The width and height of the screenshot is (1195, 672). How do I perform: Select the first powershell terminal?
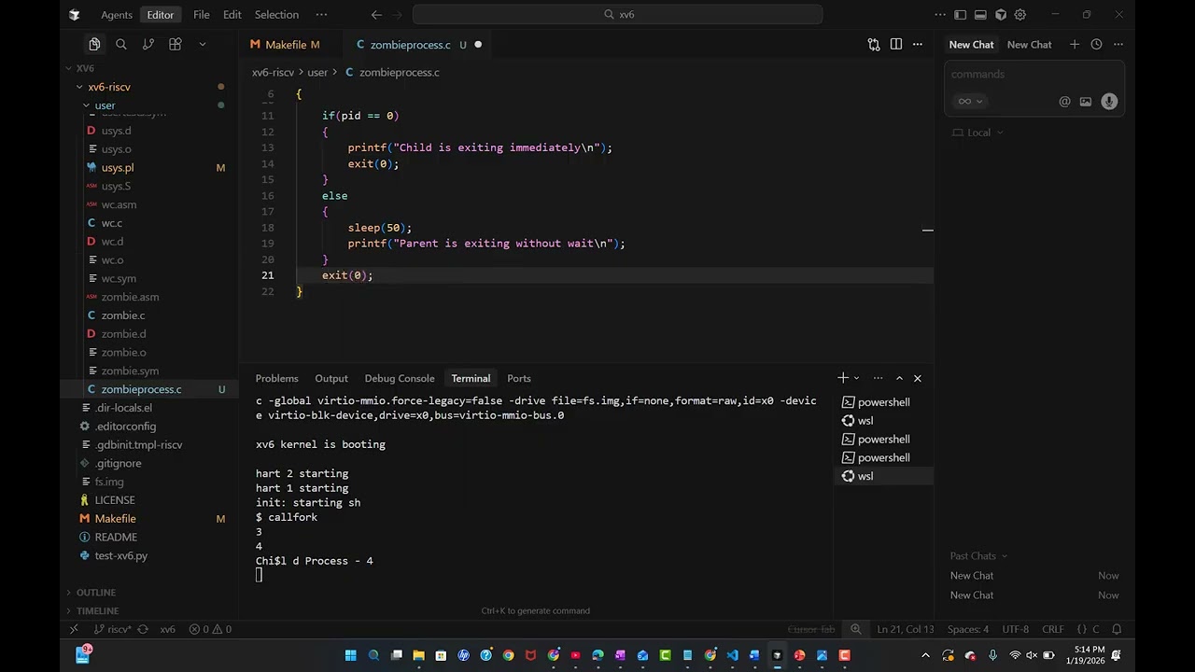883,402
